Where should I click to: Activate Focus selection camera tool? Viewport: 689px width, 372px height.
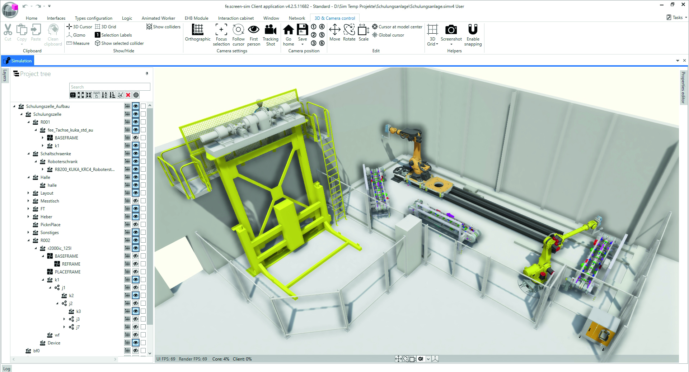tap(221, 34)
